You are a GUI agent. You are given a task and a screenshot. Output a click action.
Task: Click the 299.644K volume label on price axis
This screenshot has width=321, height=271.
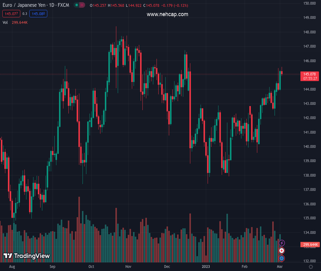pos(310,245)
